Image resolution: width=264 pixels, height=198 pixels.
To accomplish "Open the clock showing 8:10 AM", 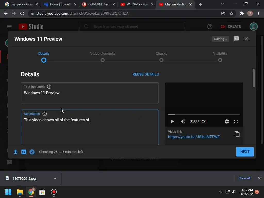I will (x=247, y=192).
